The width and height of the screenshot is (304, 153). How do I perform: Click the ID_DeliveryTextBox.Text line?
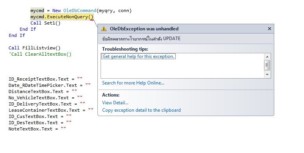(47, 104)
